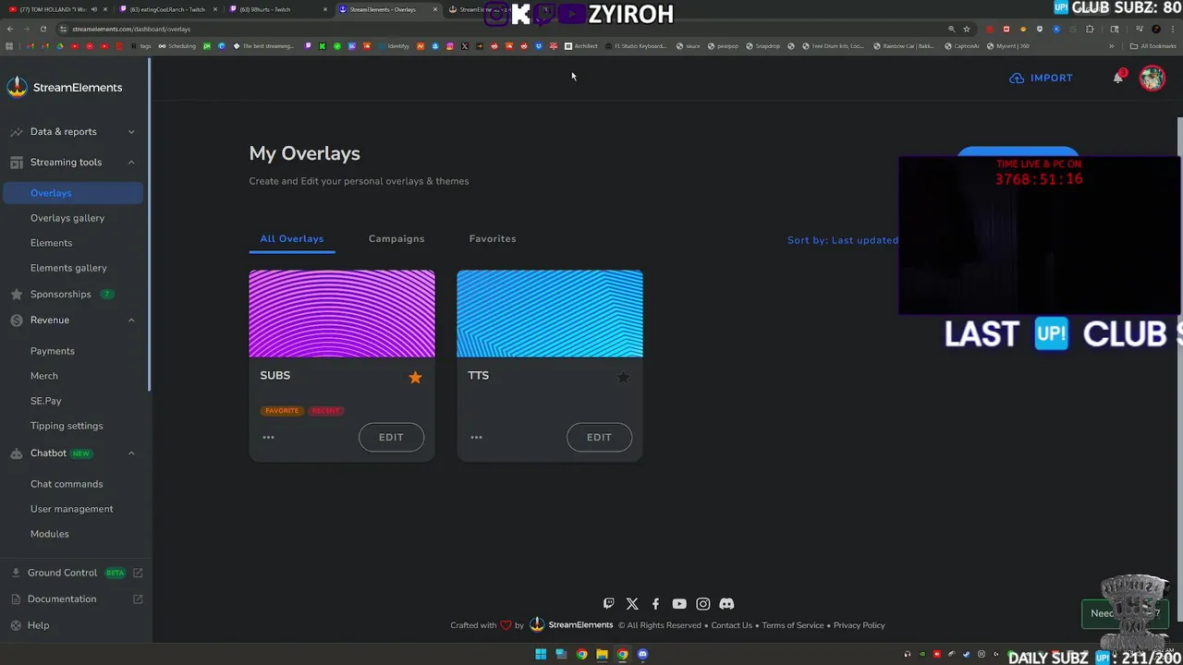
Task: Click the browser zoom magnifier icon
Action: point(951,29)
